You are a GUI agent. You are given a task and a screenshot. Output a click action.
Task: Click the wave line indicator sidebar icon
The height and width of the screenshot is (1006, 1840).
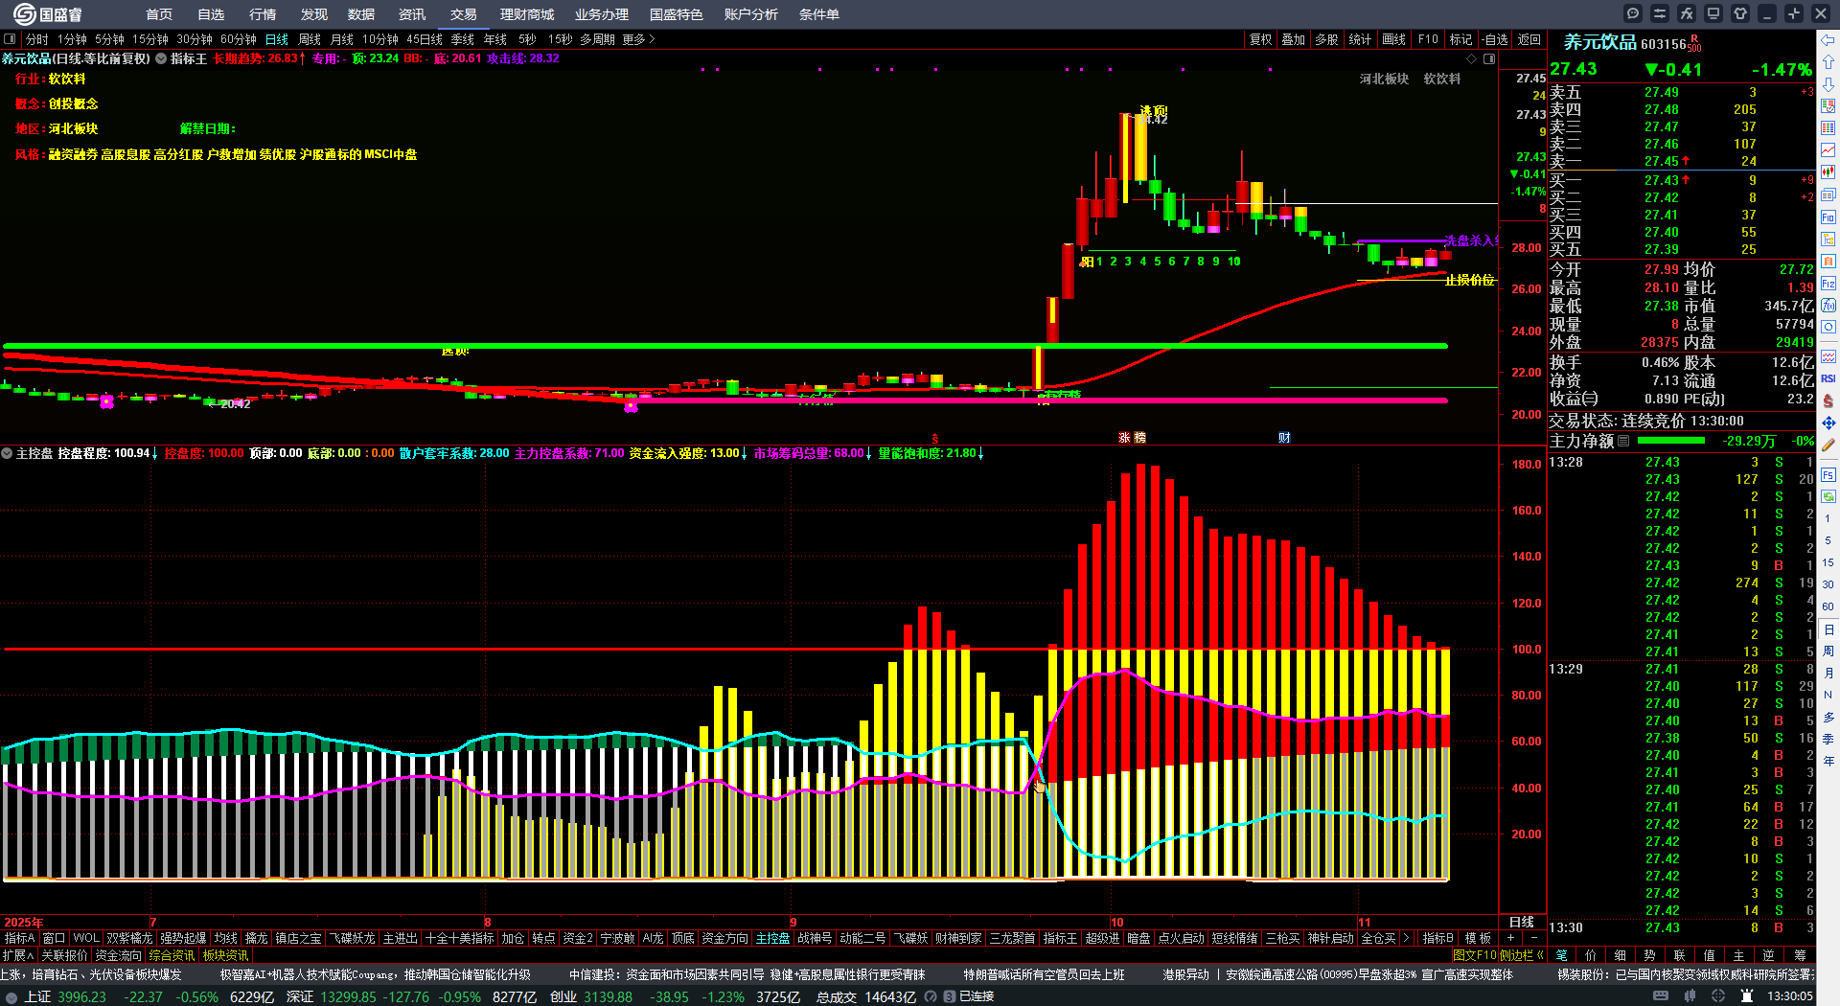1828,356
